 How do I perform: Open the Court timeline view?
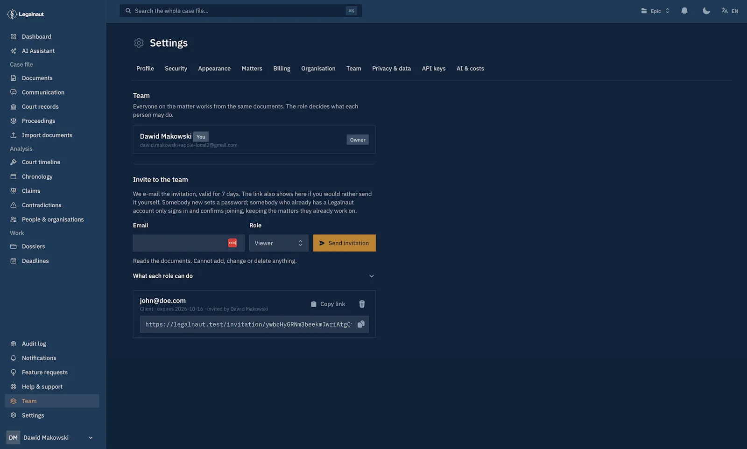coord(52,162)
